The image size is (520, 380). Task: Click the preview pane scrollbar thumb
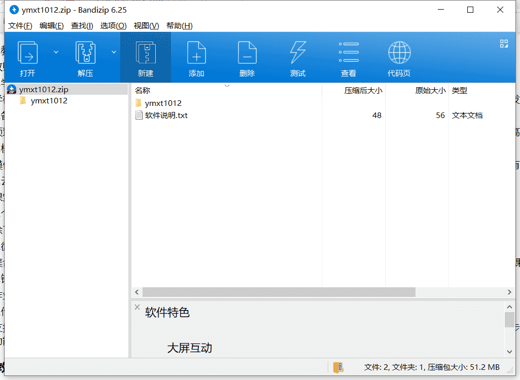pyautogui.click(x=510, y=320)
